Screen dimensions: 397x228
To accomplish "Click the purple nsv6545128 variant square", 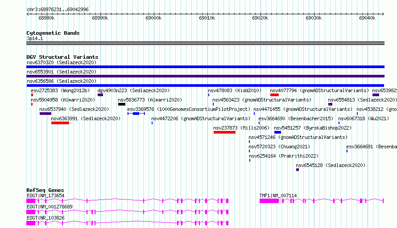I will [x=298, y=170].
